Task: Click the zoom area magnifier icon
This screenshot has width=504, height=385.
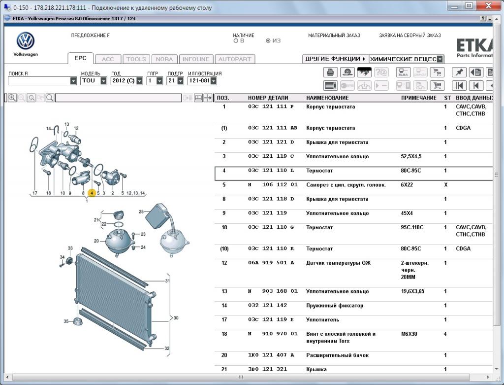Action: coord(31,98)
